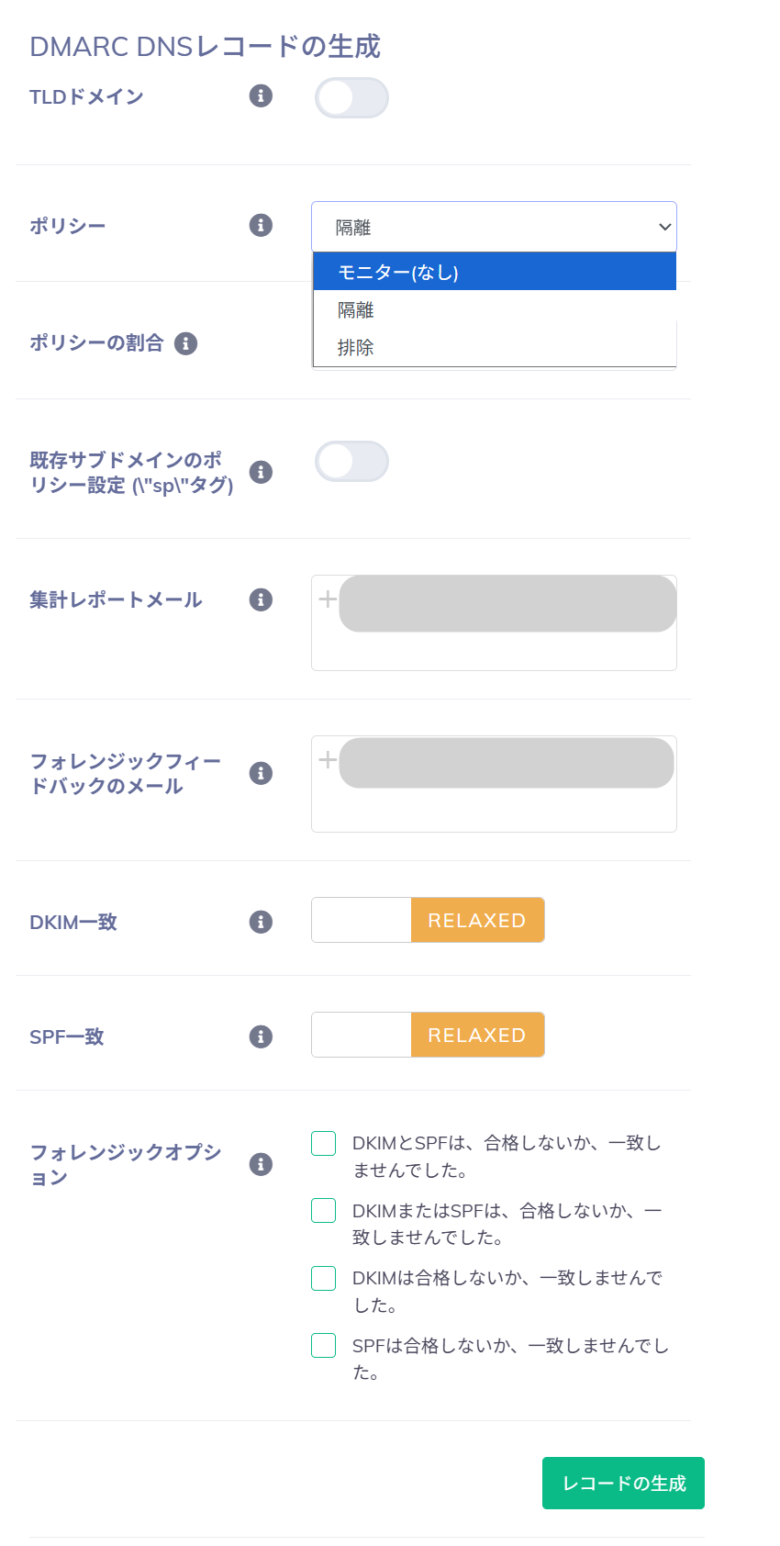Select モニター(なし) from the policy list

point(494,272)
